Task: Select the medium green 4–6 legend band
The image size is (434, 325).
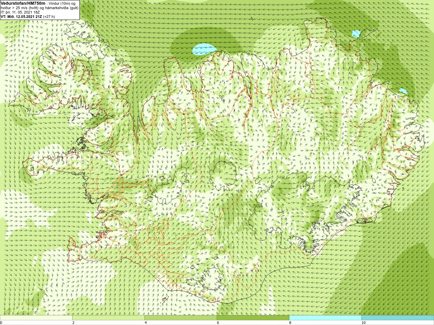Action: click(181, 318)
